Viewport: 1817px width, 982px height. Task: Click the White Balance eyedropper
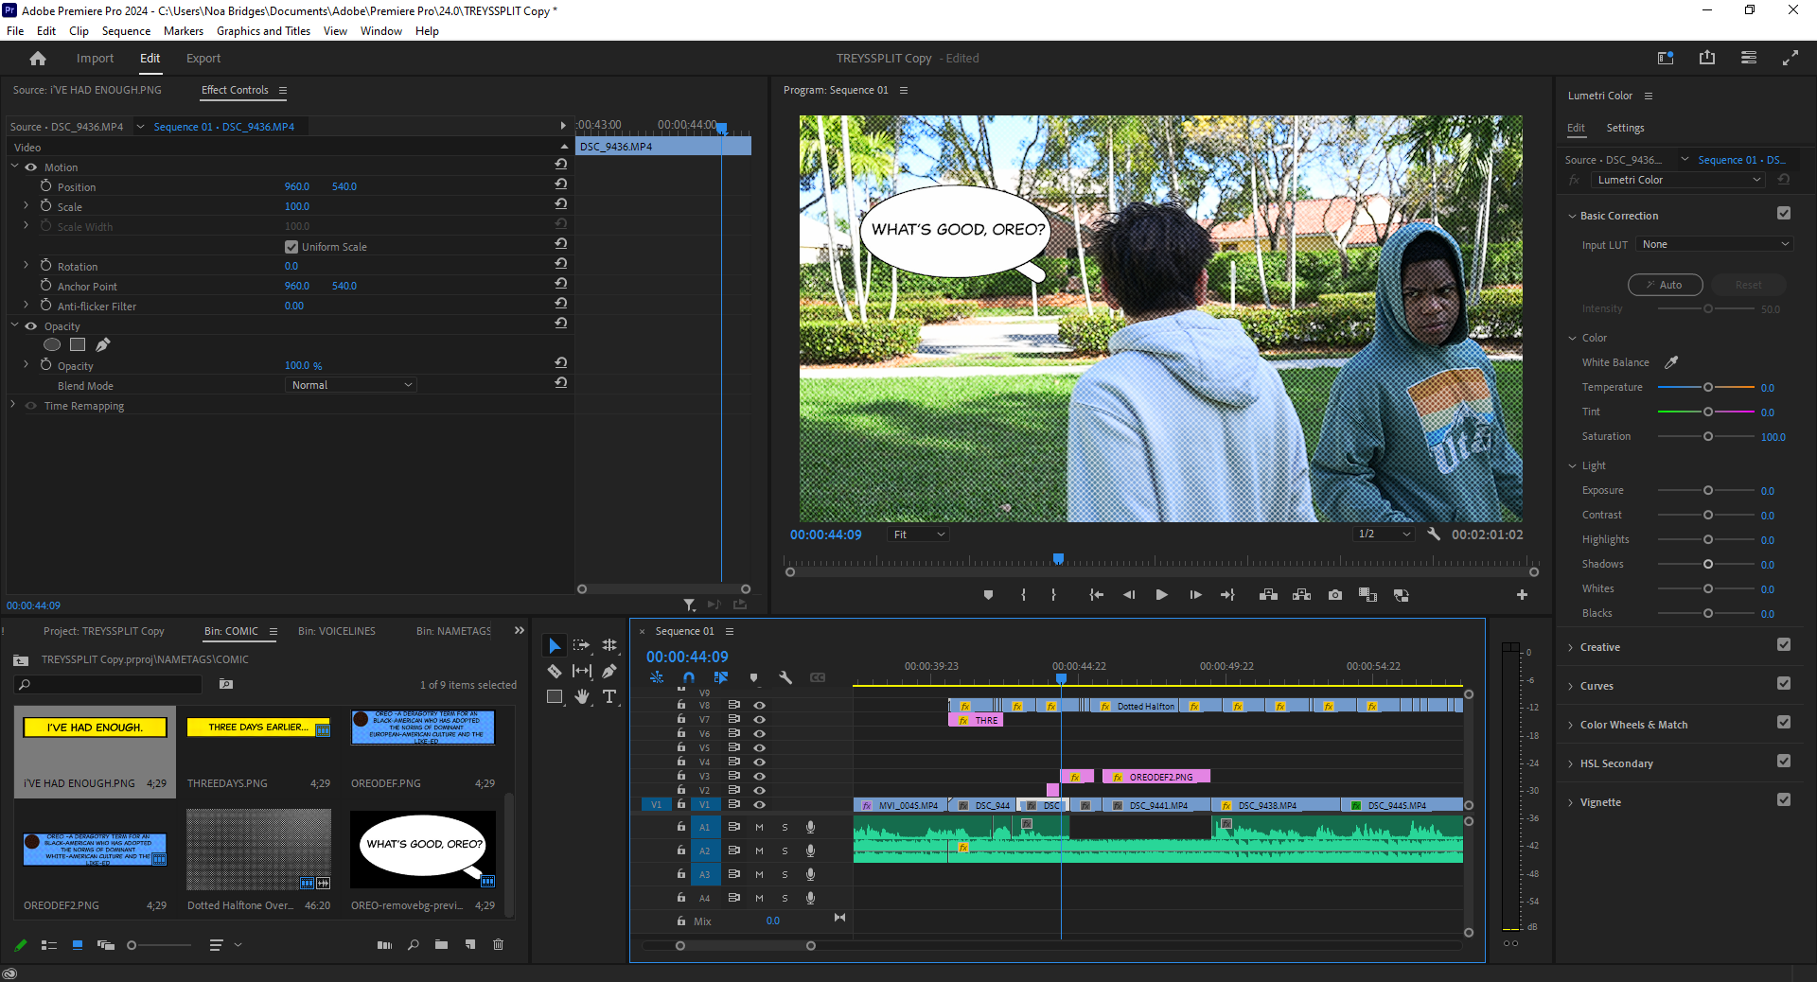pyautogui.click(x=1671, y=362)
